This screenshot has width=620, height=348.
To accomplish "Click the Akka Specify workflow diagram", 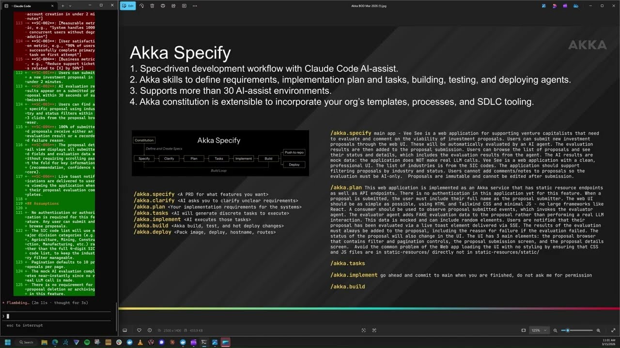I will [220, 153].
